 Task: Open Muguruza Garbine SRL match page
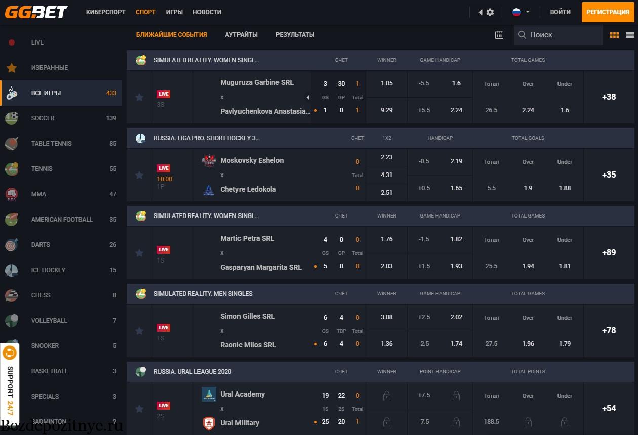[257, 82]
